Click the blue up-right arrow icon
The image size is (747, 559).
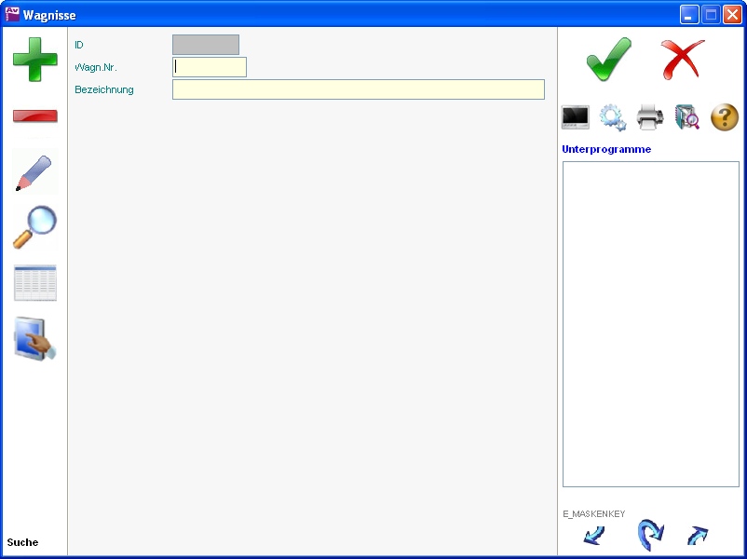(x=697, y=536)
